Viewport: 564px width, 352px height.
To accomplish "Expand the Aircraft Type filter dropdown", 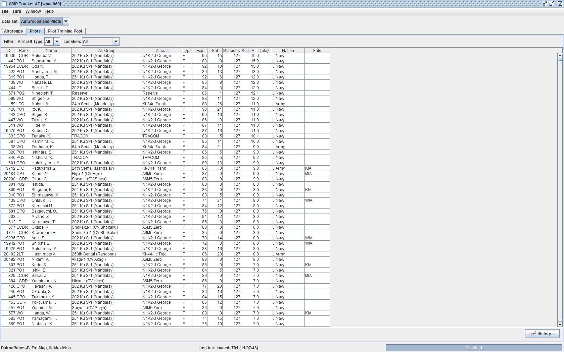I will point(56,42).
